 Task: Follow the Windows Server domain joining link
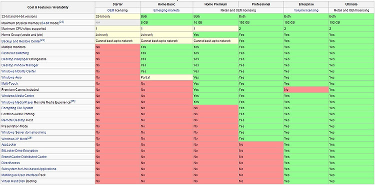click(x=23, y=132)
